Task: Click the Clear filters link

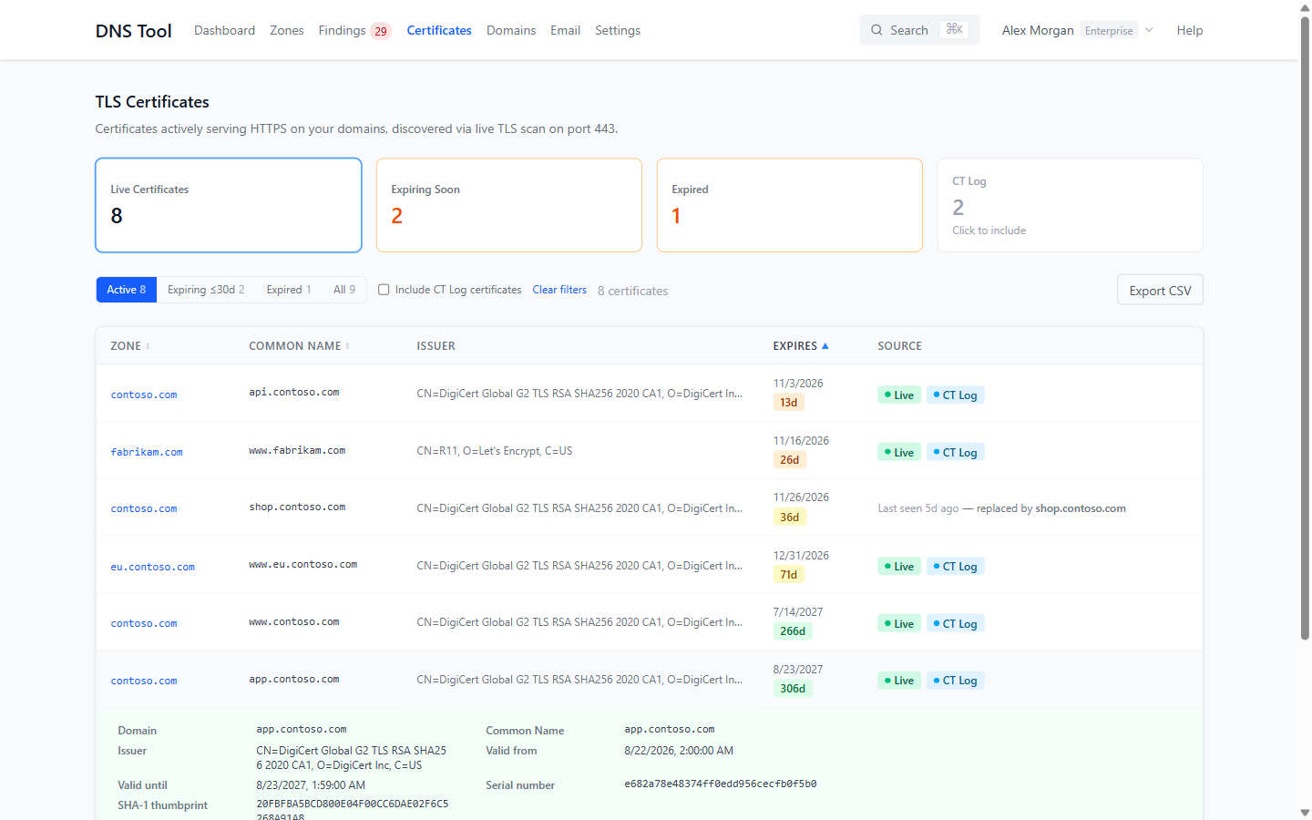Action: (559, 290)
